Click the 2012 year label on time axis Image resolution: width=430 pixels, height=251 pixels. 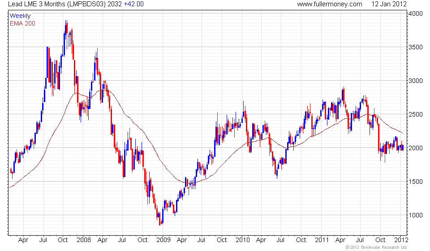coord(401,240)
